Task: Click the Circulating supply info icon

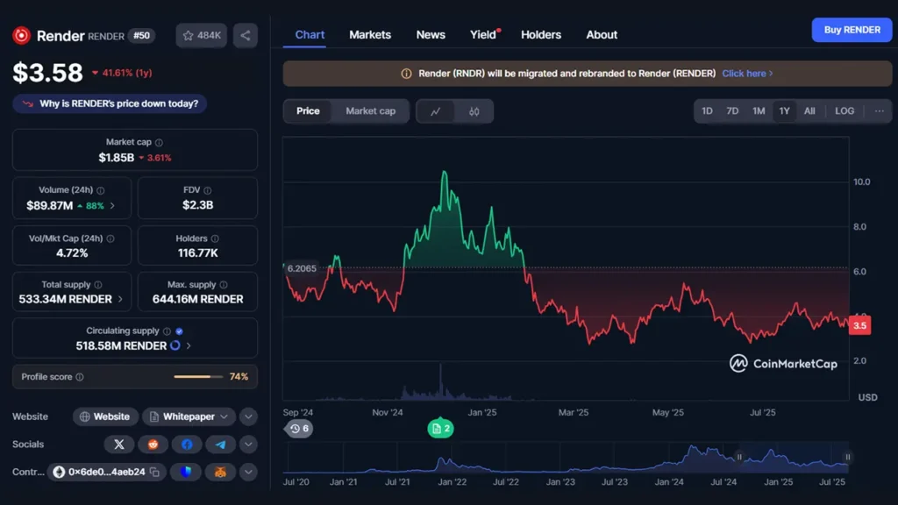Action: click(x=167, y=331)
